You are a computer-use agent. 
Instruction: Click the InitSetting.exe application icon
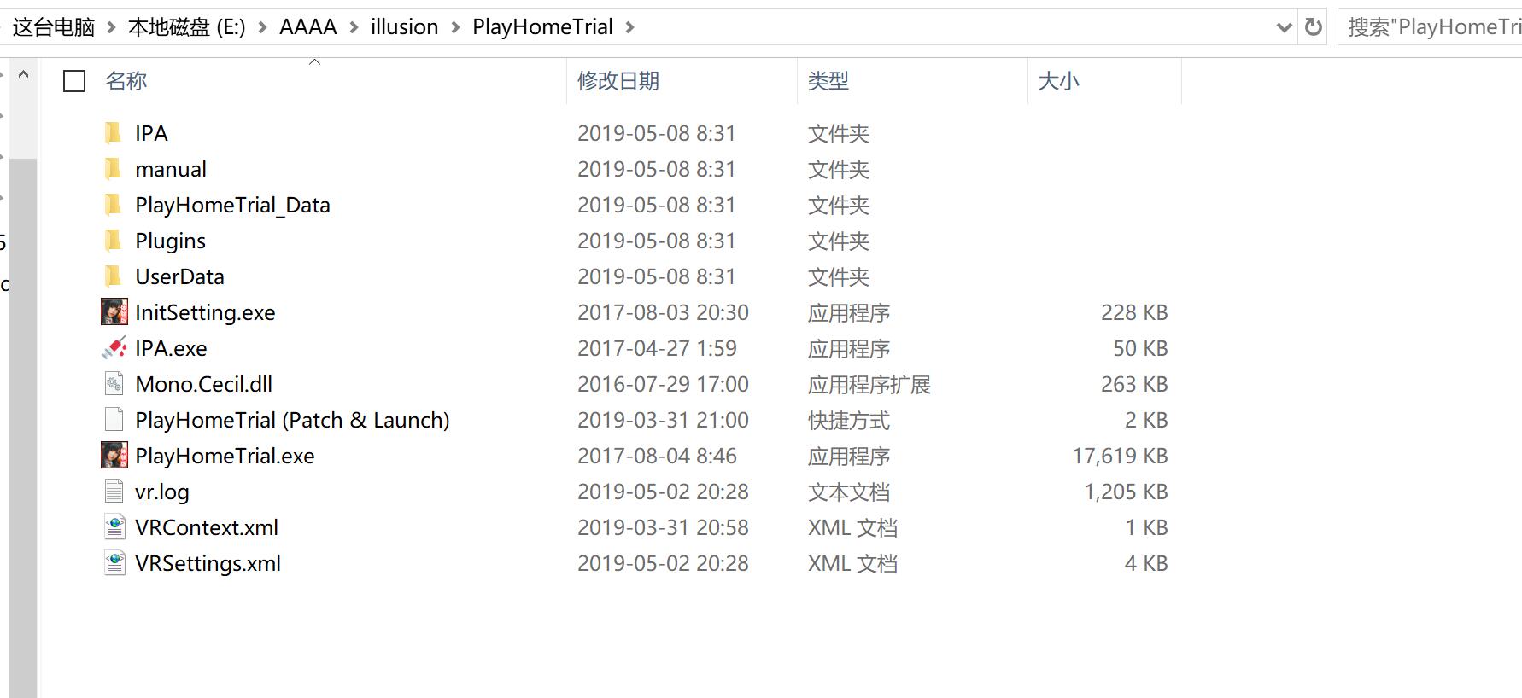click(114, 312)
